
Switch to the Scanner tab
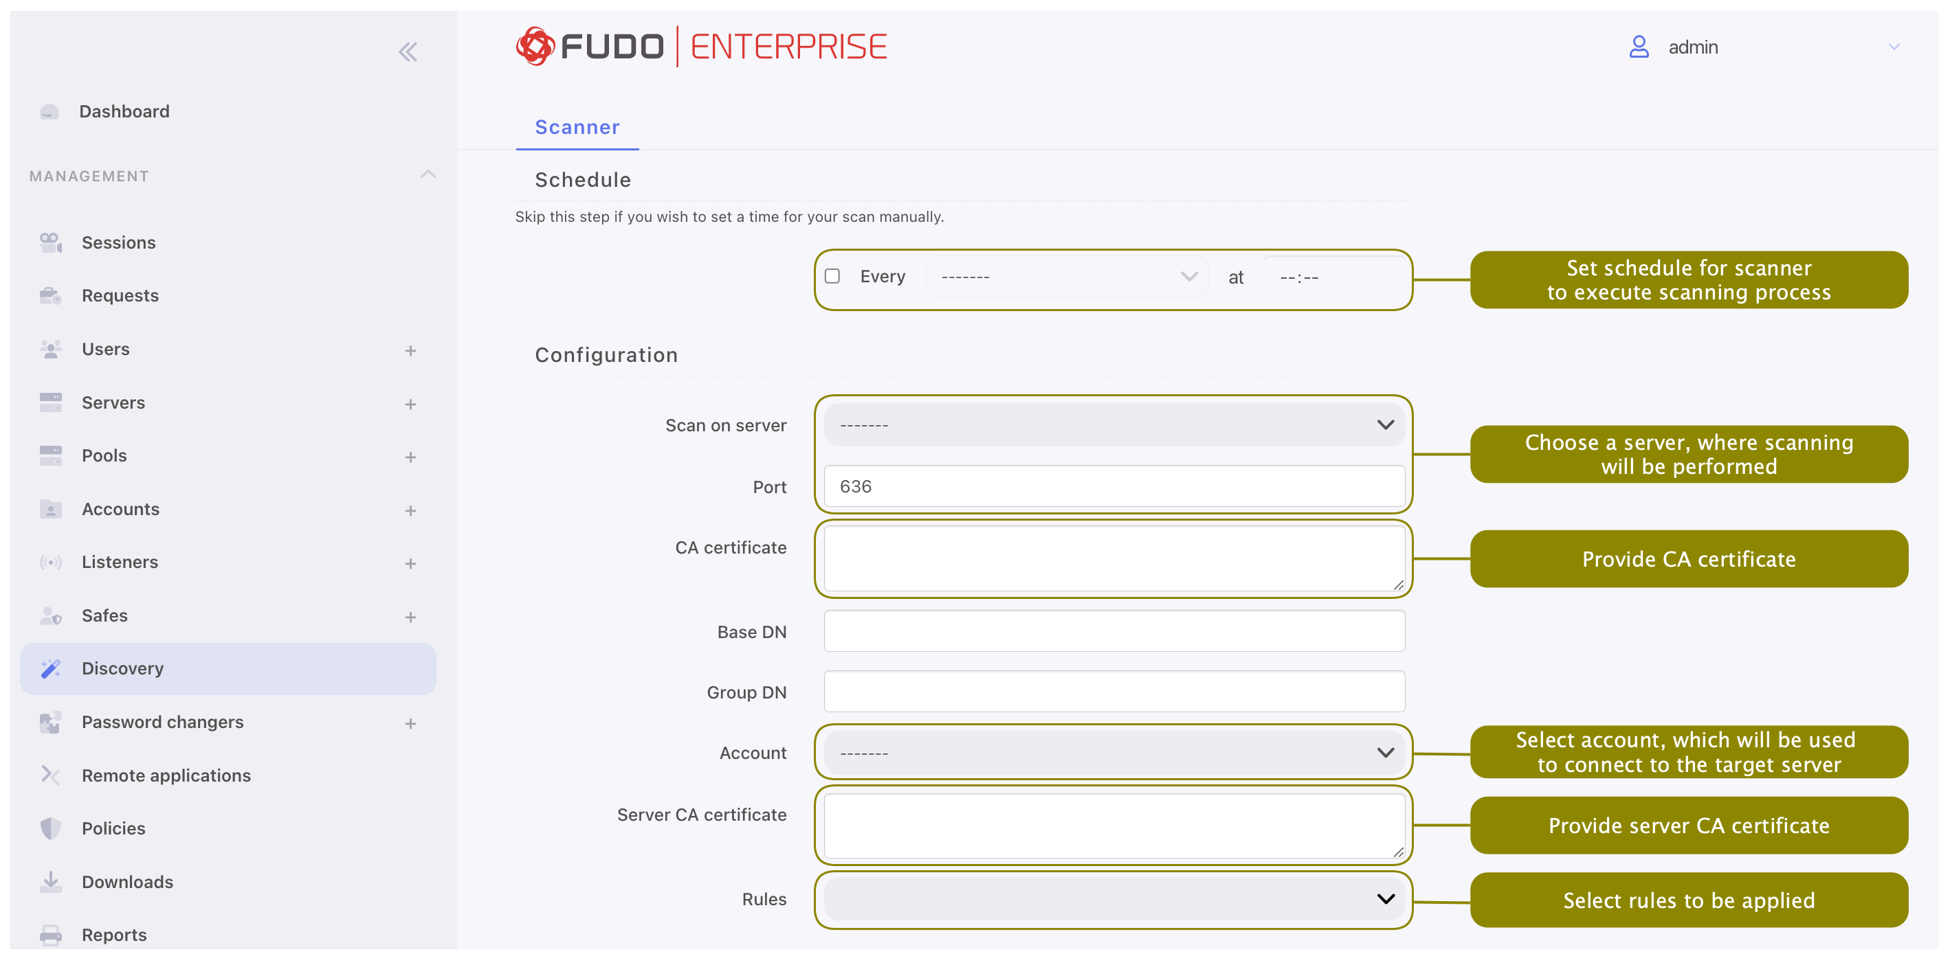[x=577, y=127]
